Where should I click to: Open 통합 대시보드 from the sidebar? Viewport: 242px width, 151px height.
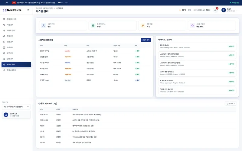16,19
